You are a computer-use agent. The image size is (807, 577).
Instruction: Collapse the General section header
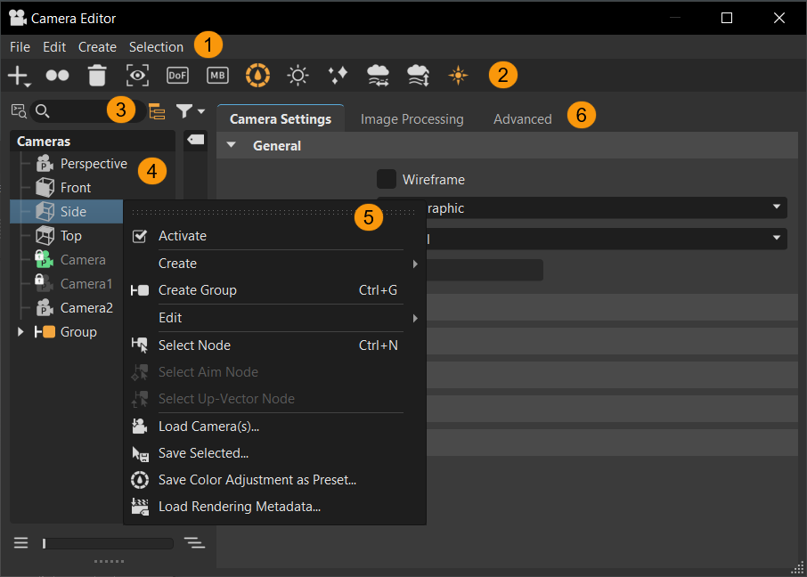232,144
